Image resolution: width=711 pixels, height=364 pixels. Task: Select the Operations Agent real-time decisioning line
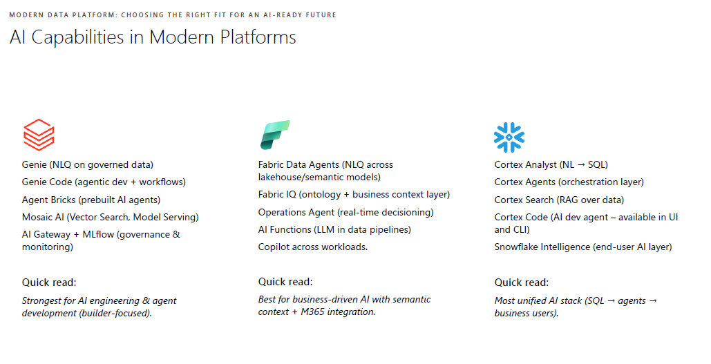click(x=345, y=212)
